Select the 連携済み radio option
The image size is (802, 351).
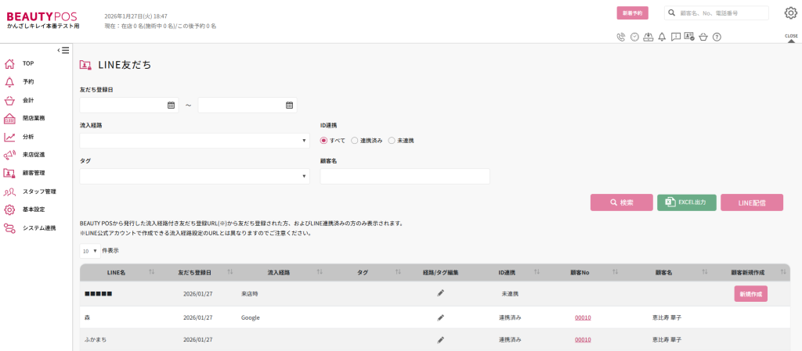click(355, 141)
